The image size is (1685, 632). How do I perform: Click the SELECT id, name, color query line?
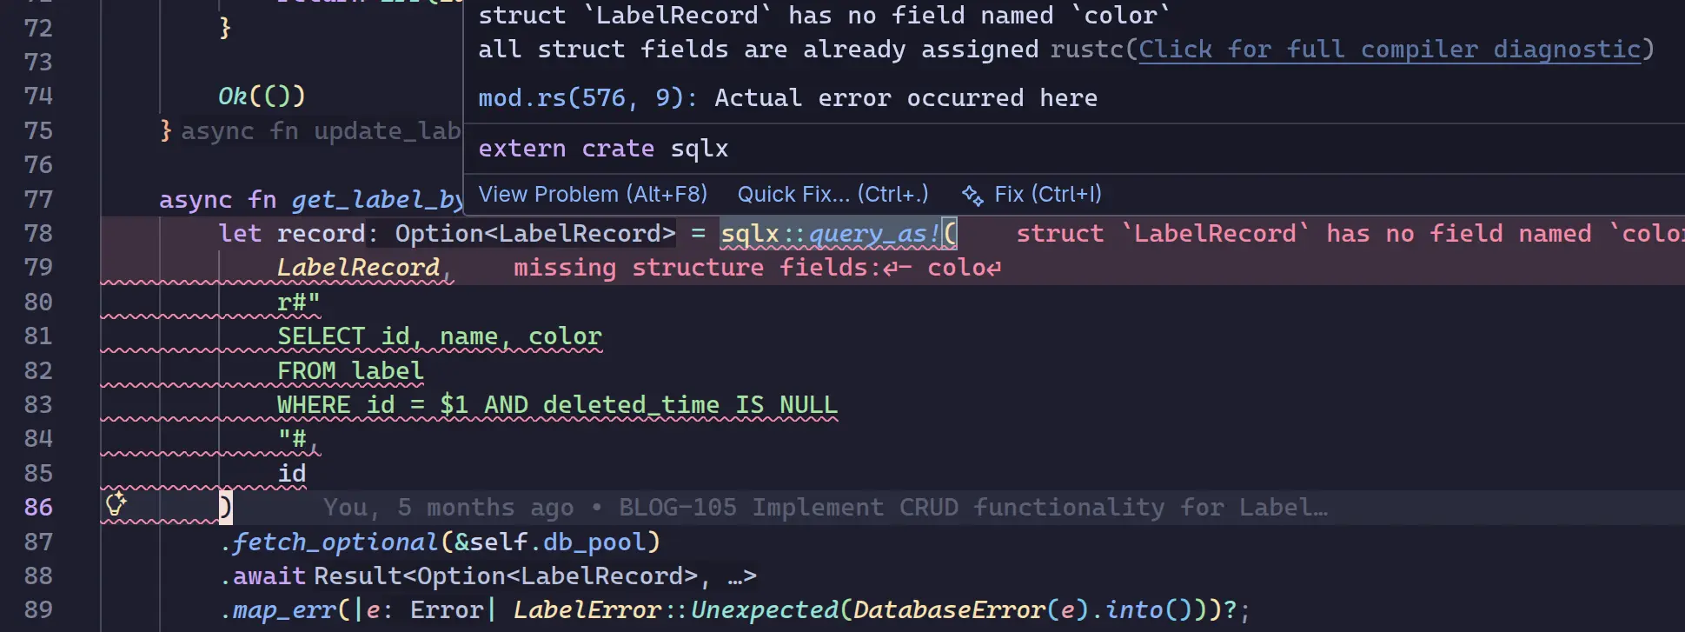[x=439, y=336]
